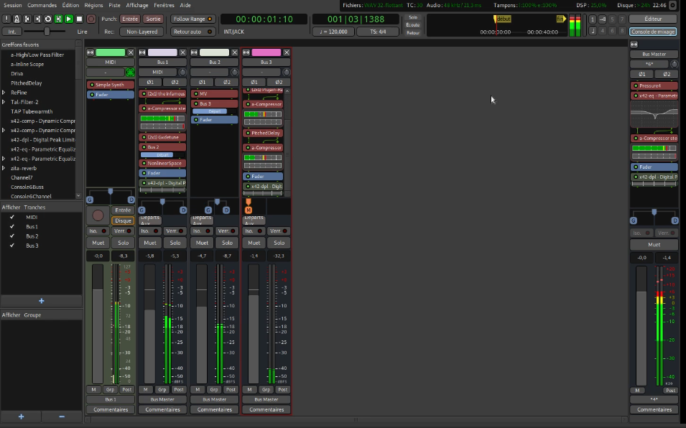Image resolution: width=686 pixels, height=428 pixels.
Task: Mute the Bus 1 strip
Action: click(x=150, y=243)
